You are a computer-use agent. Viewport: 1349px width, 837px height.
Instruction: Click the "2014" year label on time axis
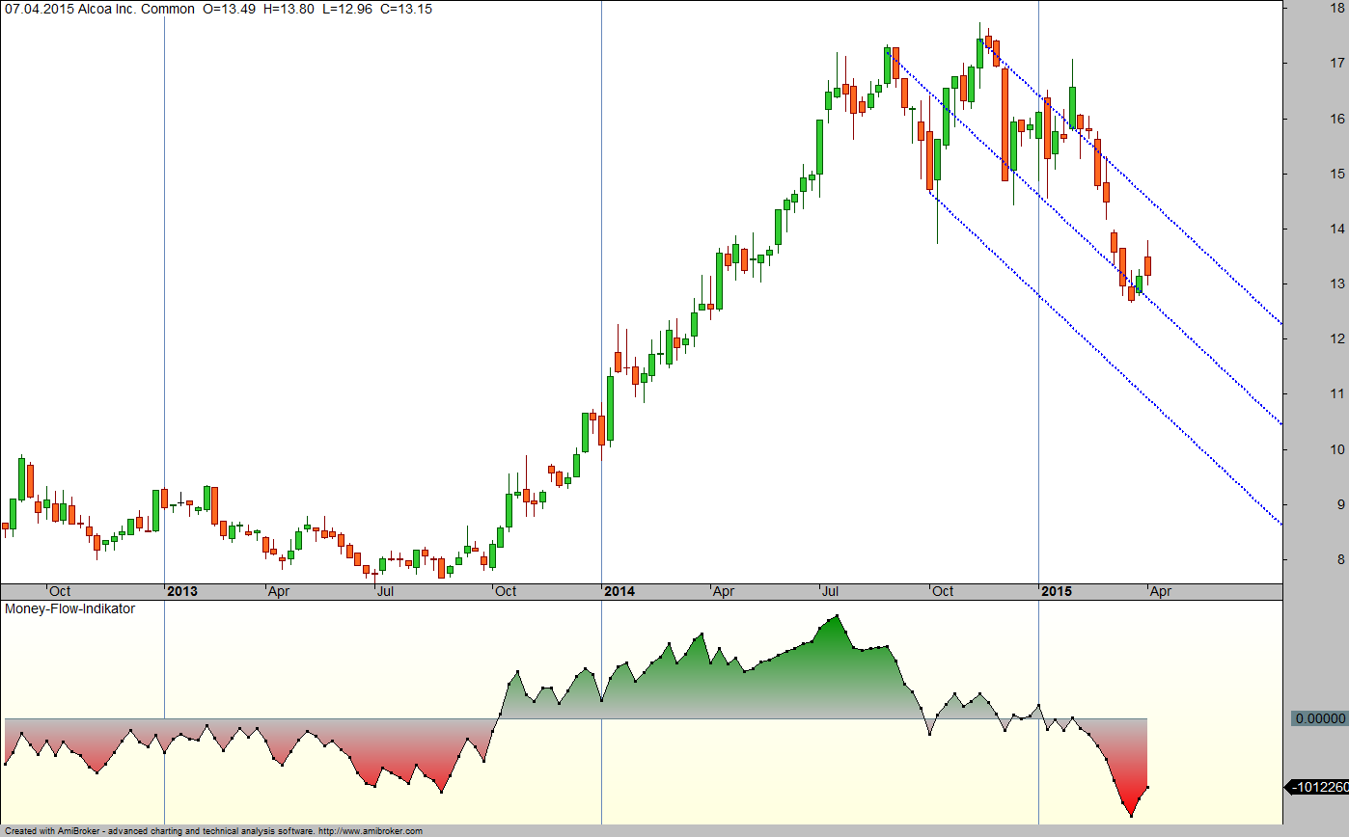pos(619,591)
